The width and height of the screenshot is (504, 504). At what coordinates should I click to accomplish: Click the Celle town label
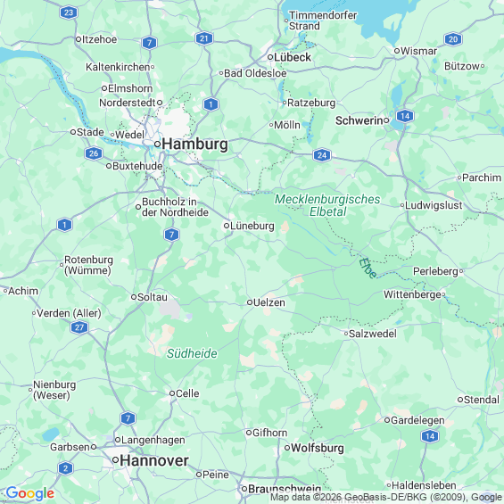click(x=187, y=393)
